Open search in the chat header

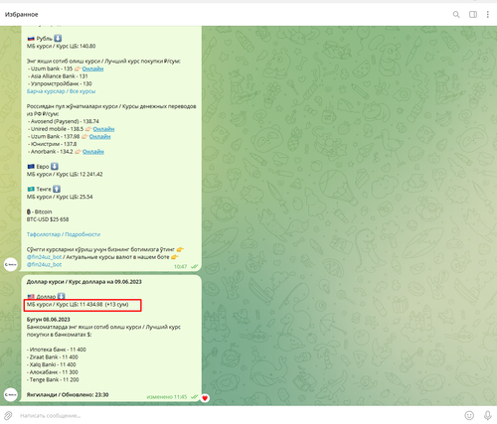(456, 15)
